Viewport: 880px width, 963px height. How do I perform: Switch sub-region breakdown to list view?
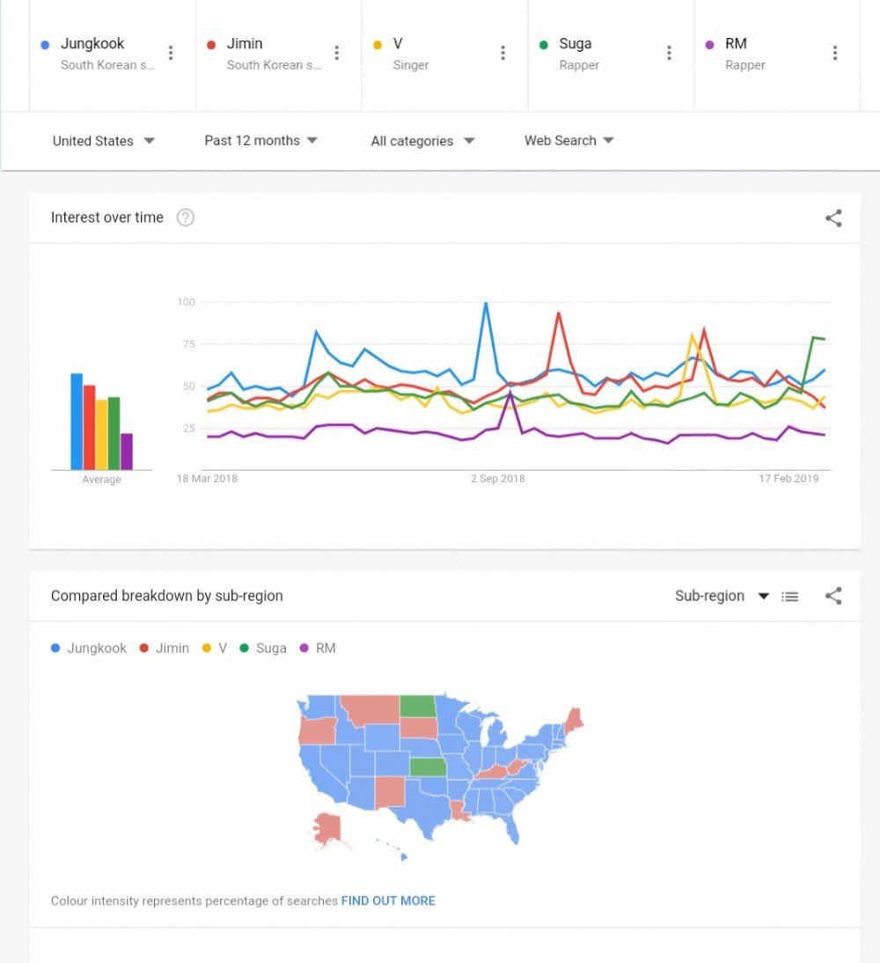click(789, 596)
